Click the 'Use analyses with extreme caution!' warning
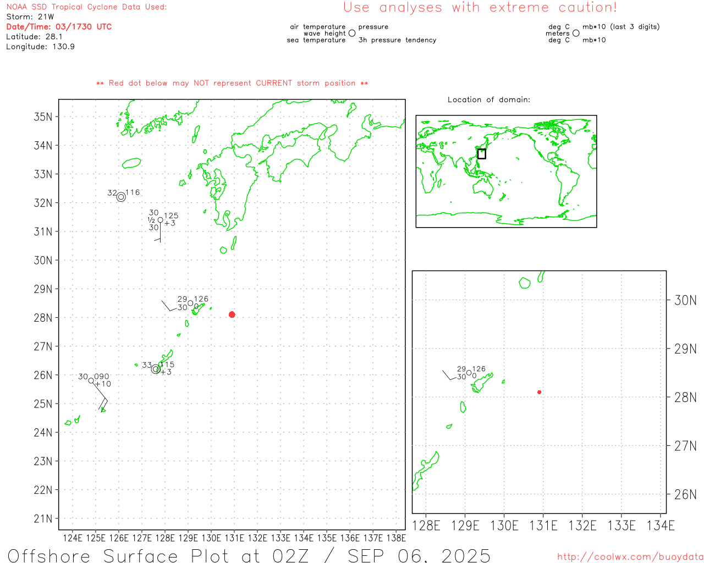The height and width of the screenshot is (563, 704). point(480,7)
